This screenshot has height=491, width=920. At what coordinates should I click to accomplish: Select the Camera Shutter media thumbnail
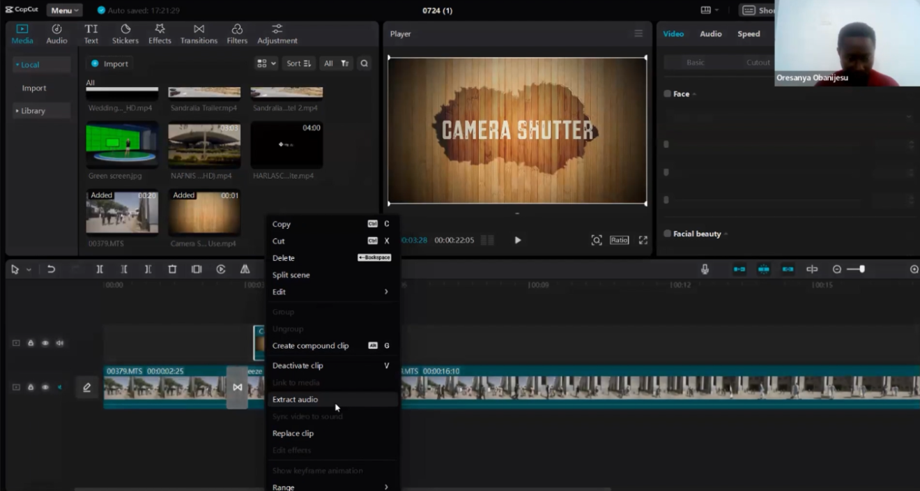(204, 212)
